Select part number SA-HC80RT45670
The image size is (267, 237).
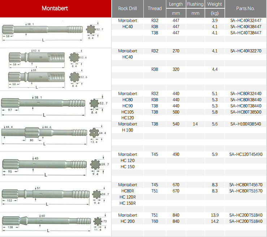[x=246, y=185]
